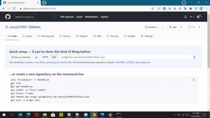Open the GitStart repository name link
The image size is (210, 118).
[35, 27]
